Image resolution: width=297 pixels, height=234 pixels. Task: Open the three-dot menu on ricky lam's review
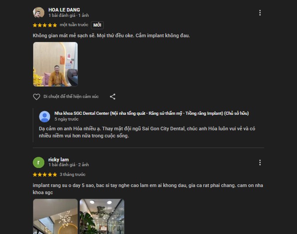click(x=260, y=163)
